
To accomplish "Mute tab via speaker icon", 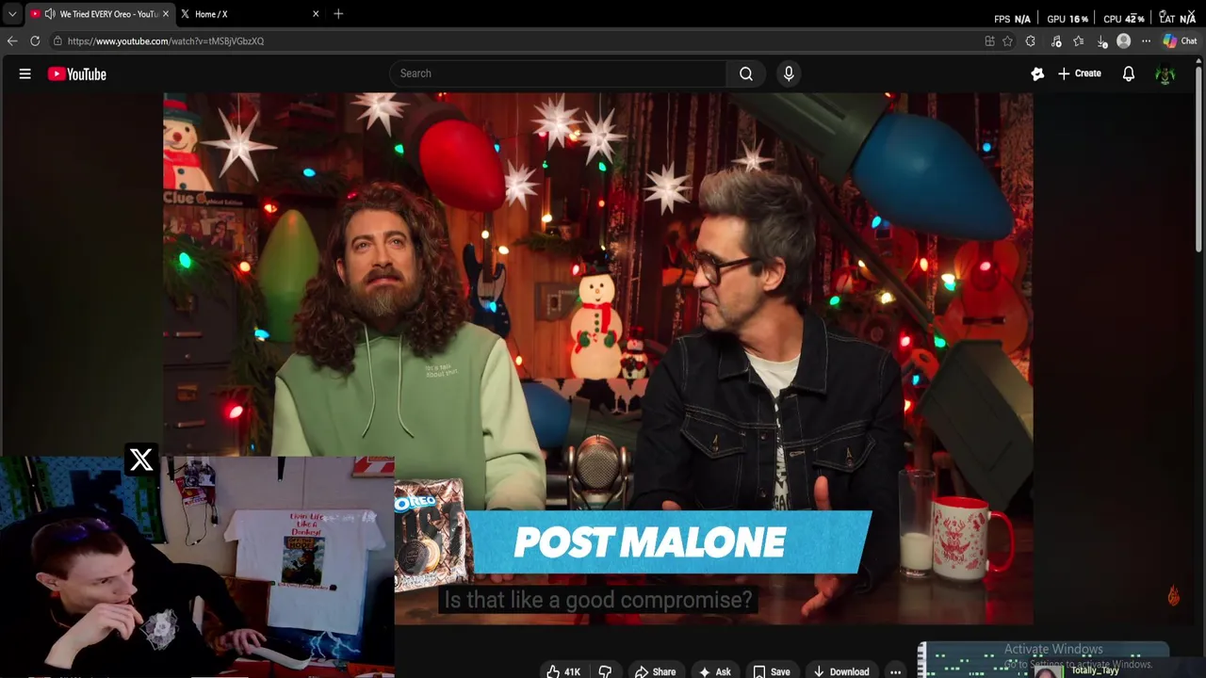I will pyautogui.click(x=49, y=14).
